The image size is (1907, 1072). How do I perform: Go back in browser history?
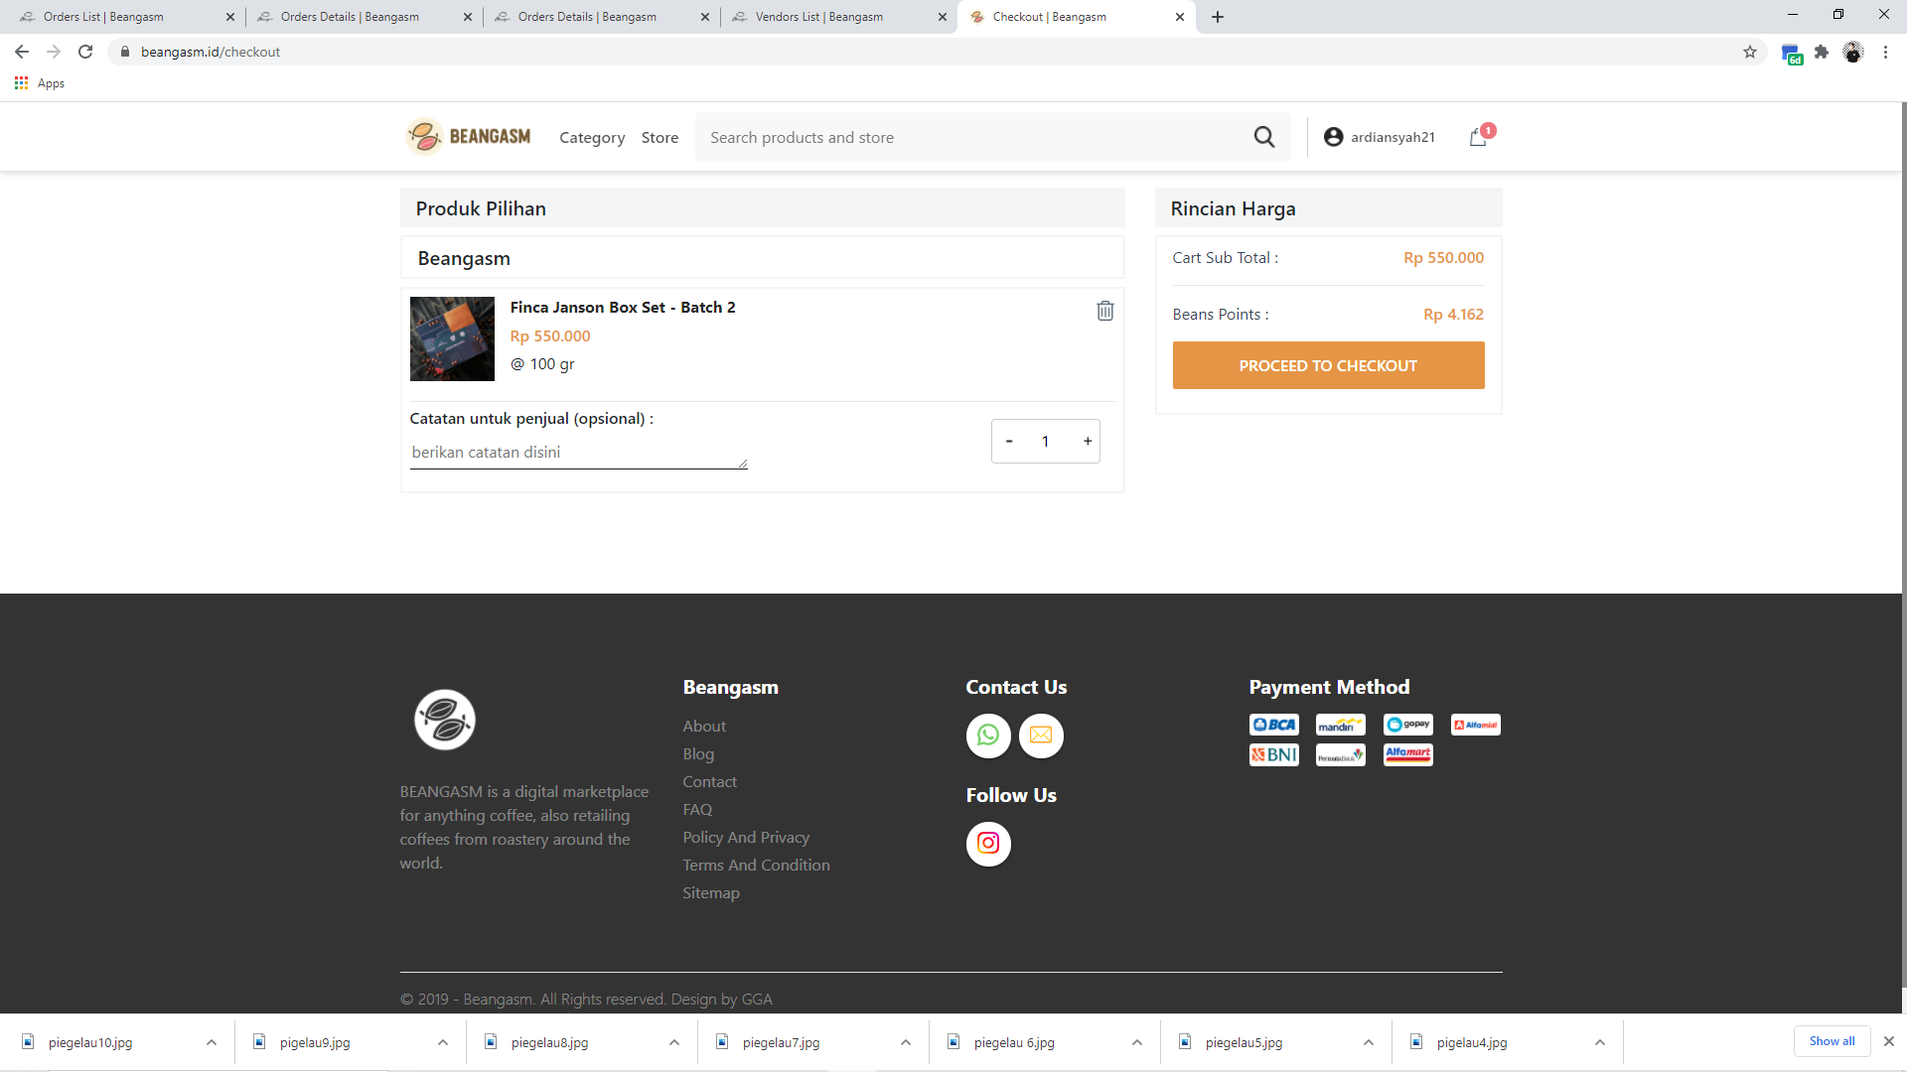pos(22,52)
